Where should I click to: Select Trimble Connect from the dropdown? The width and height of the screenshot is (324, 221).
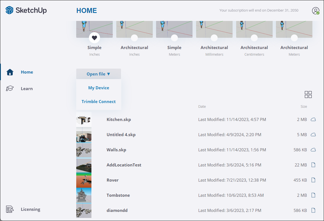[99, 102]
